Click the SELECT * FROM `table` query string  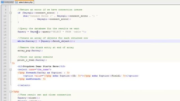point(67,32)
